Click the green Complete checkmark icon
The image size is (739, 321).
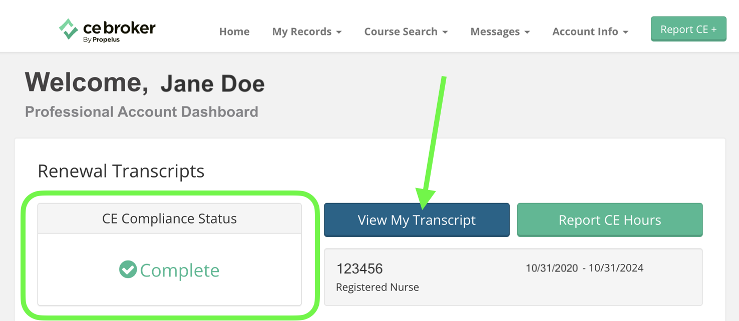click(x=128, y=269)
